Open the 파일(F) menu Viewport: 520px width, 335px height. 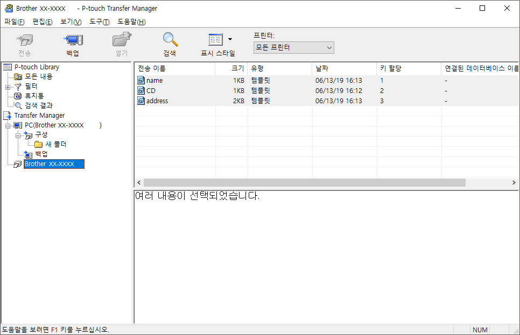[14, 22]
